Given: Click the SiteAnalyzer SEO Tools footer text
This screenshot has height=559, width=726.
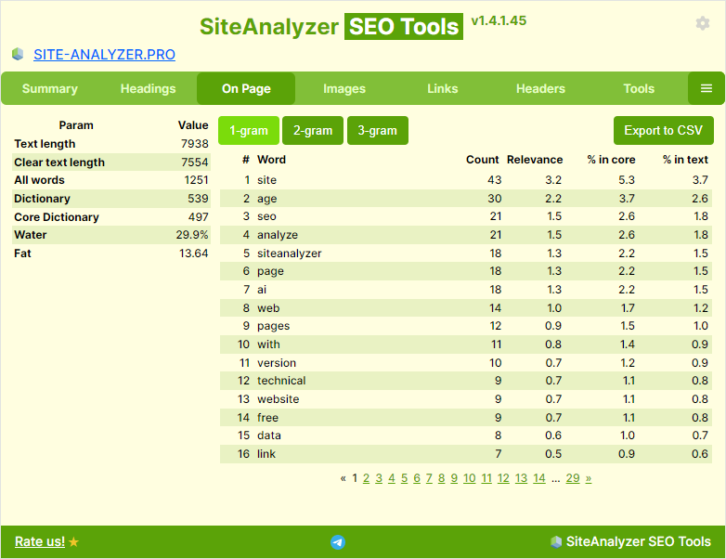Looking at the screenshot, I should click(638, 541).
